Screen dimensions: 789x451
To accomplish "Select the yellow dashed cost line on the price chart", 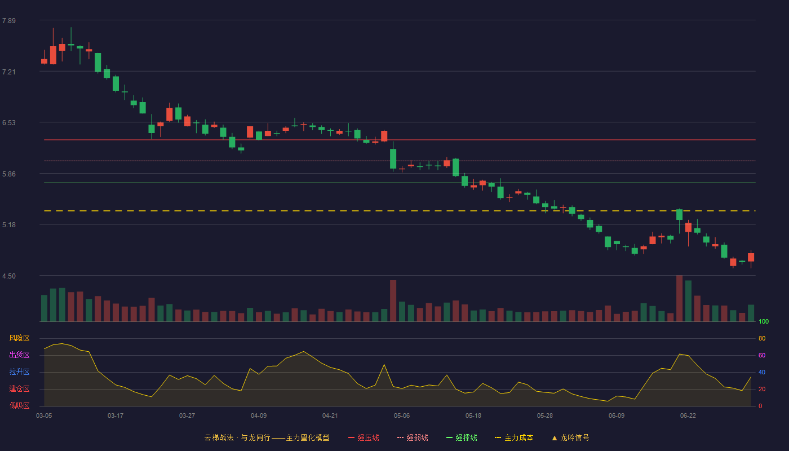I will pyautogui.click(x=400, y=211).
